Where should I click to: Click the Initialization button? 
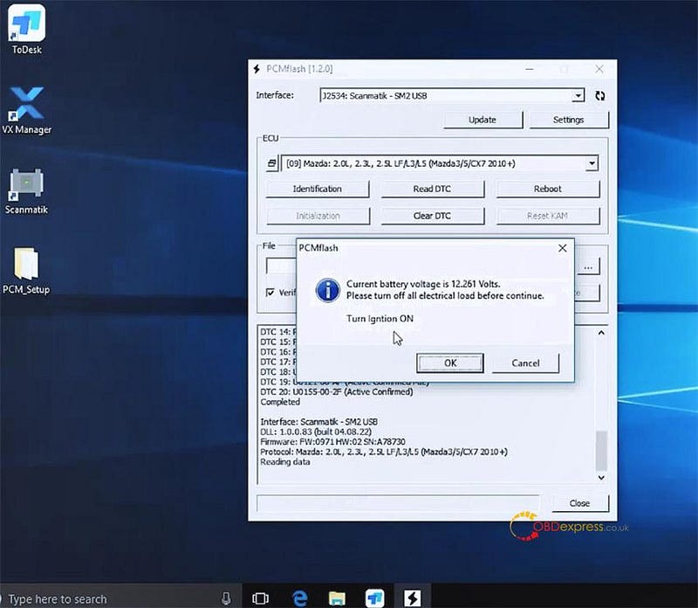click(x=318, y=216)
